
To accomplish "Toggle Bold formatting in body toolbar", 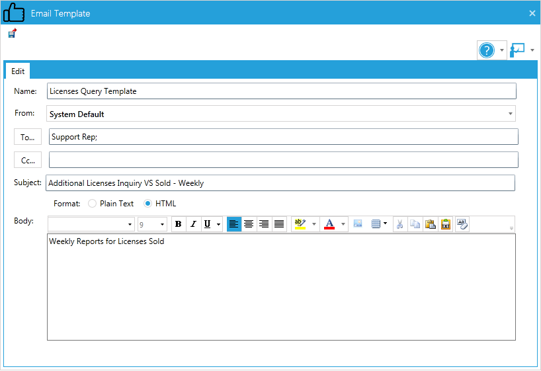I will tap(179, 224).
